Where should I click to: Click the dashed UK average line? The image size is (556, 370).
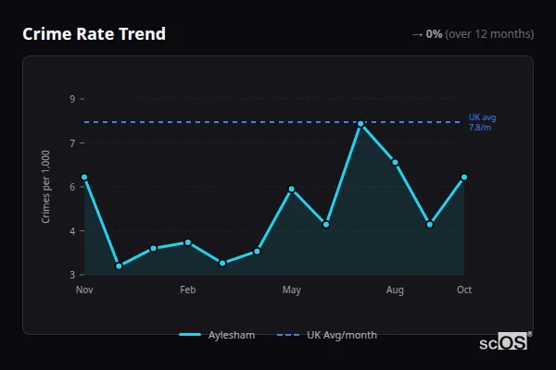coord(272,122)
